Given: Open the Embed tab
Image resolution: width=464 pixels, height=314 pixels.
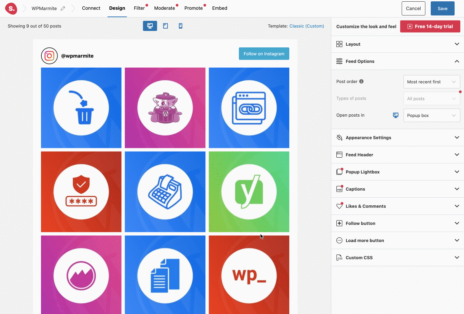Looking at the screenshot, I should (x=220, y=8).
